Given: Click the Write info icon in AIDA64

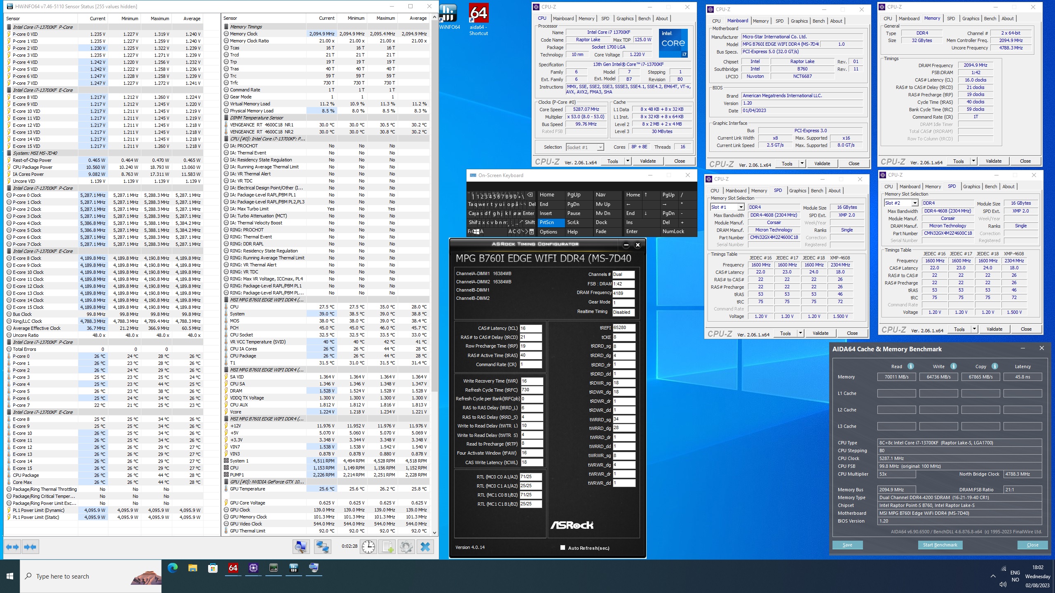Looking at the screenshot, I should coord(953,366).
